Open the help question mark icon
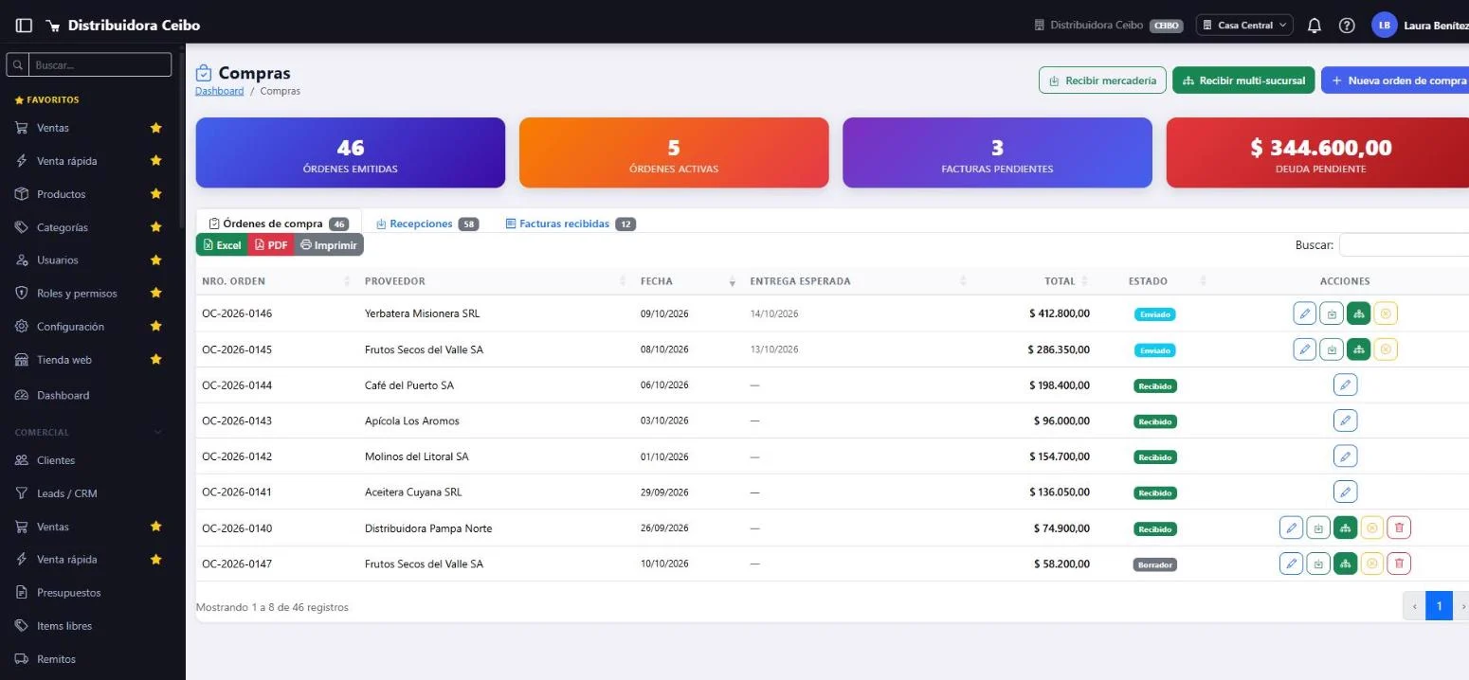The height and width of the screenshot is (680, 1469). pos(1347,26)
